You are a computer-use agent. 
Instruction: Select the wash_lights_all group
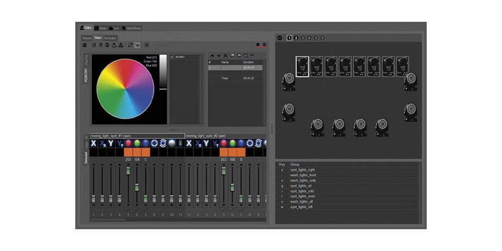pyautogui.click(x=301, y=202)
